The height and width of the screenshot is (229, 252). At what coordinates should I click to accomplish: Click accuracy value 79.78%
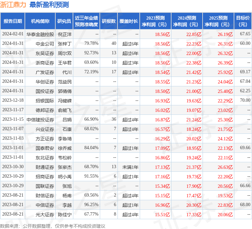(91, 44)
